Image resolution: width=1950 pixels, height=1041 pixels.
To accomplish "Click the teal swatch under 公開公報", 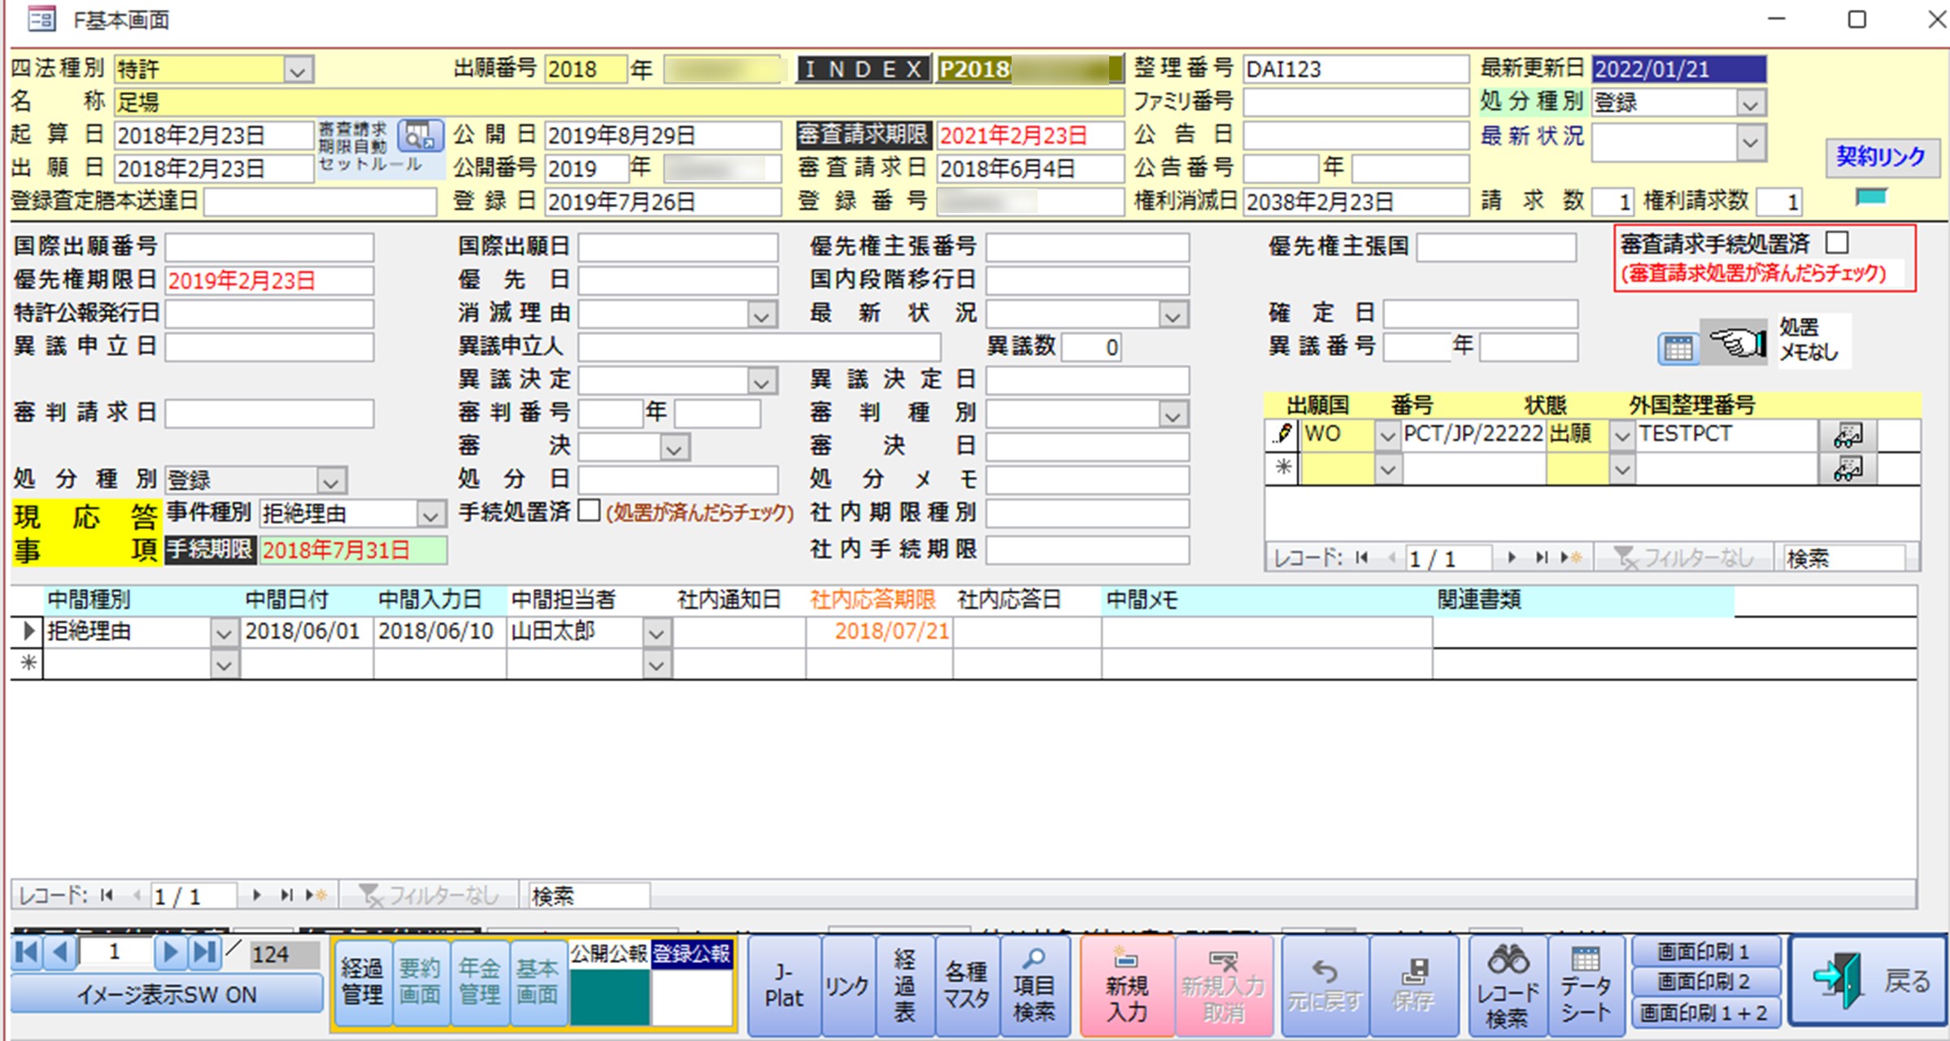I will tap(609, 996).
